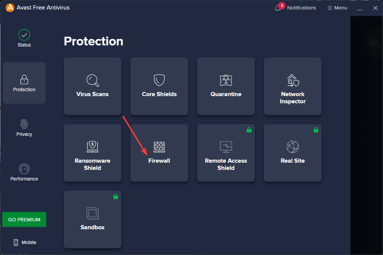
Task: Open Notifications bell icon
Action: [x=277, y=8]
